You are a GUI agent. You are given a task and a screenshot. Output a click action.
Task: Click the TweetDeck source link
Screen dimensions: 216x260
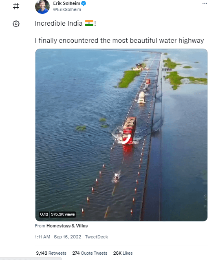pos(97,237)
